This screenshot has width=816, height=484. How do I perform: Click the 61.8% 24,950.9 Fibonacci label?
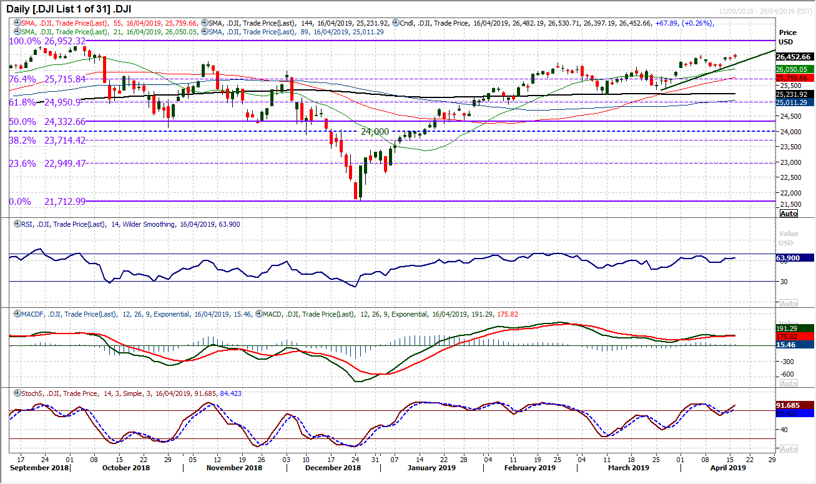[x=44, y=102]
